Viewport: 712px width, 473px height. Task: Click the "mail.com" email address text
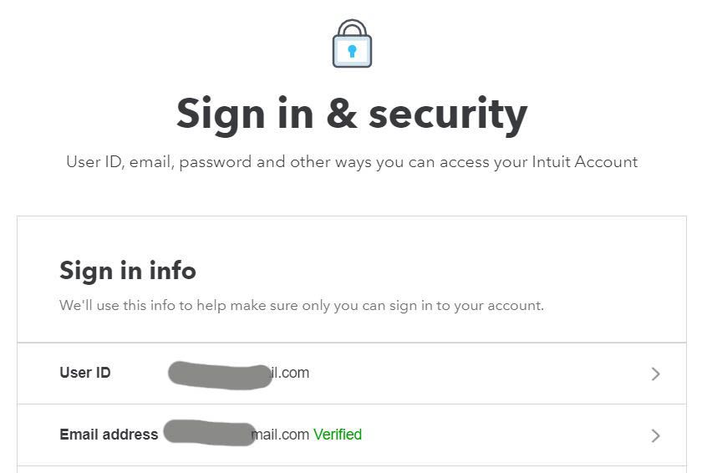pyautogui.click(x=281, y=435)
